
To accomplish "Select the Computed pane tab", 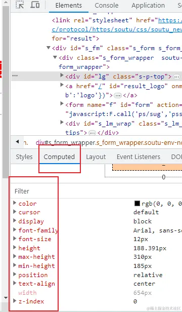I will (x=59, y=157).
